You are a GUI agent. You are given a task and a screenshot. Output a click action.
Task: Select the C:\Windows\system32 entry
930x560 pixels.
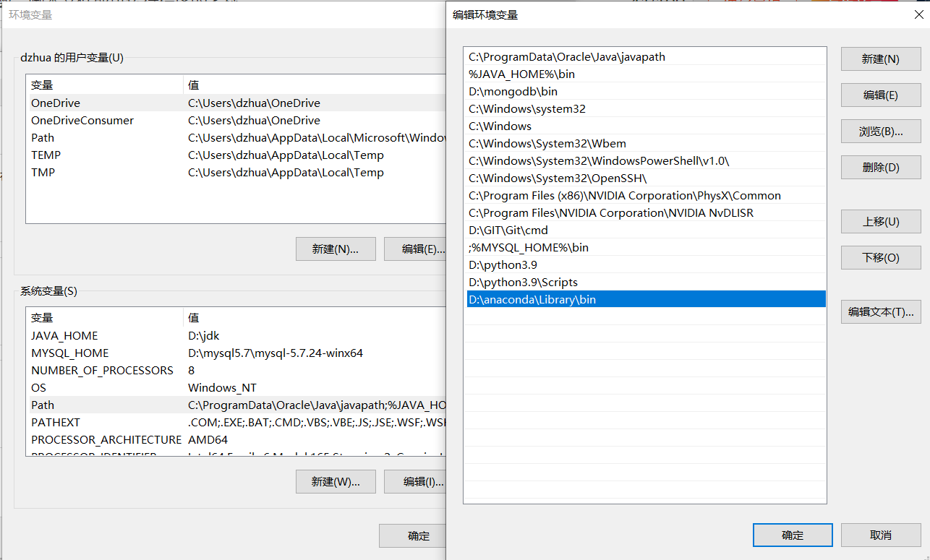pos(646,108)
